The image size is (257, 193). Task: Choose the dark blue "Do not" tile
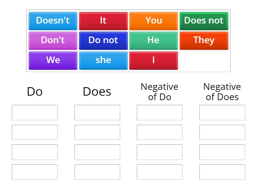(103, 40)
